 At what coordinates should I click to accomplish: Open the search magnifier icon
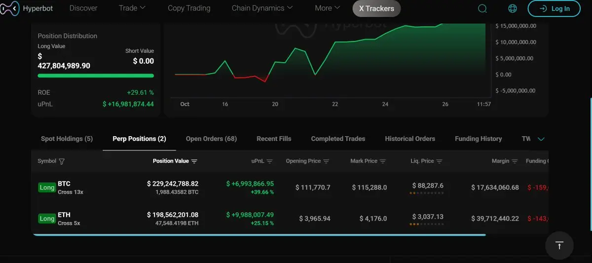482,8
